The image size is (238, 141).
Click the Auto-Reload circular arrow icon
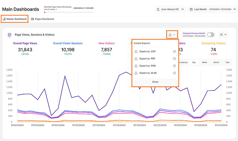pyautogui.click(x=158, y=9)
